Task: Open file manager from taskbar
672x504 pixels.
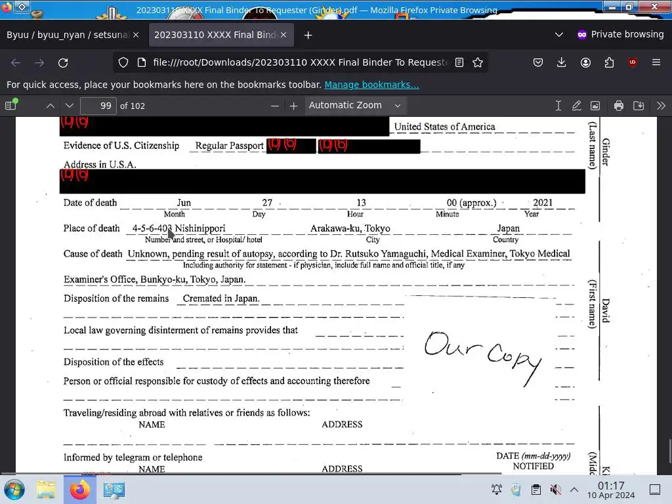Action: [46, 490]
